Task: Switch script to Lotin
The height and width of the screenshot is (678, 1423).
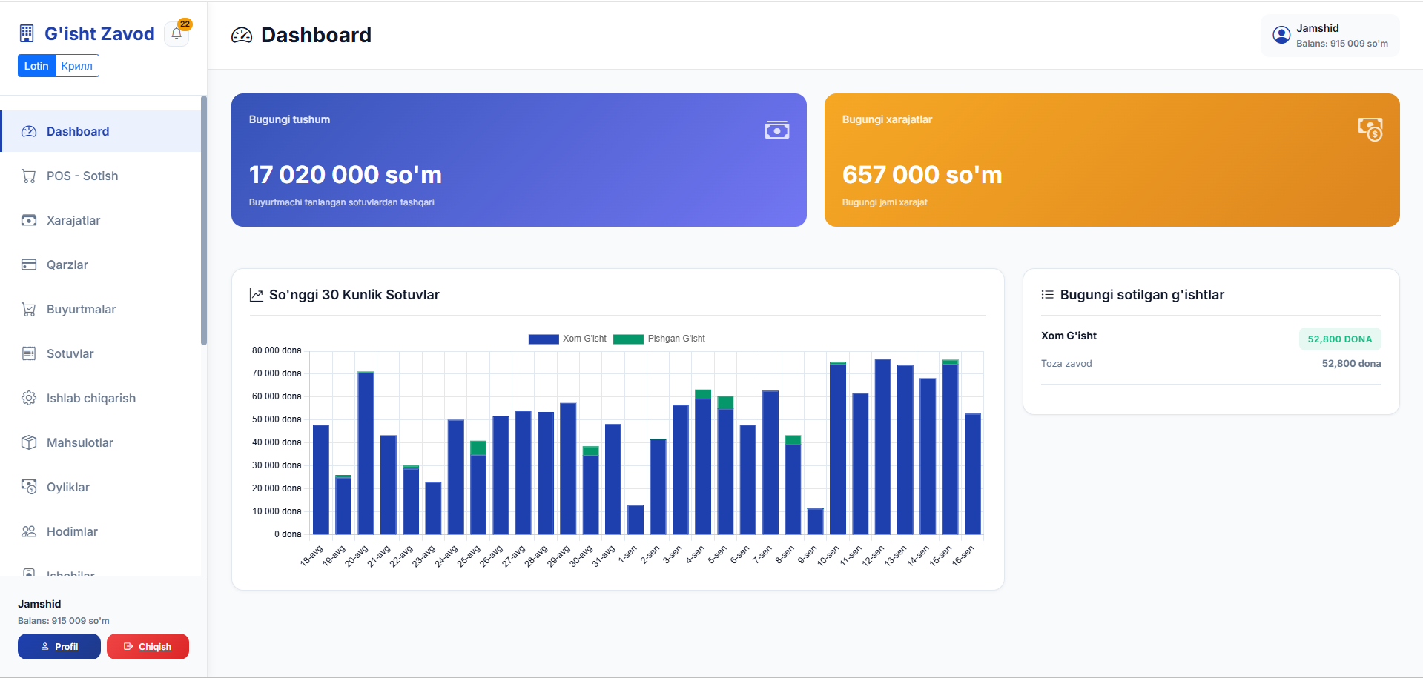Action: 36,66
